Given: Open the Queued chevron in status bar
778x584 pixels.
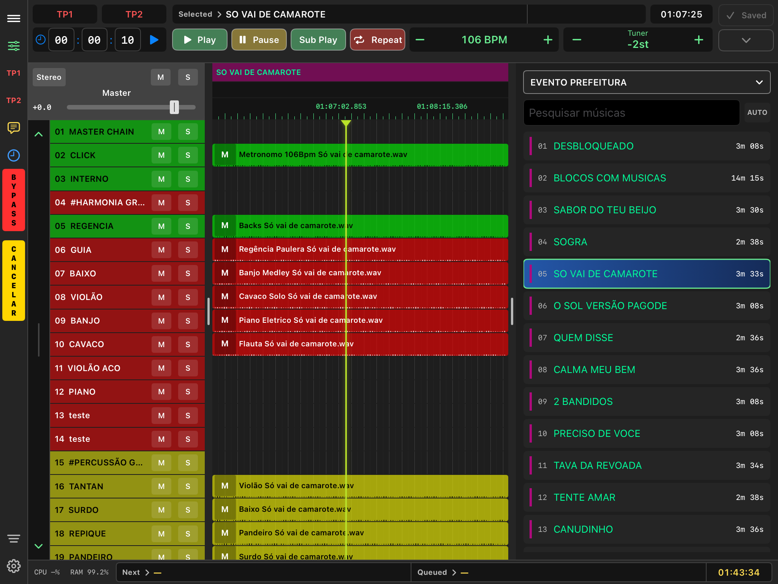Looking at the screenshot, I should pos(454,573).
